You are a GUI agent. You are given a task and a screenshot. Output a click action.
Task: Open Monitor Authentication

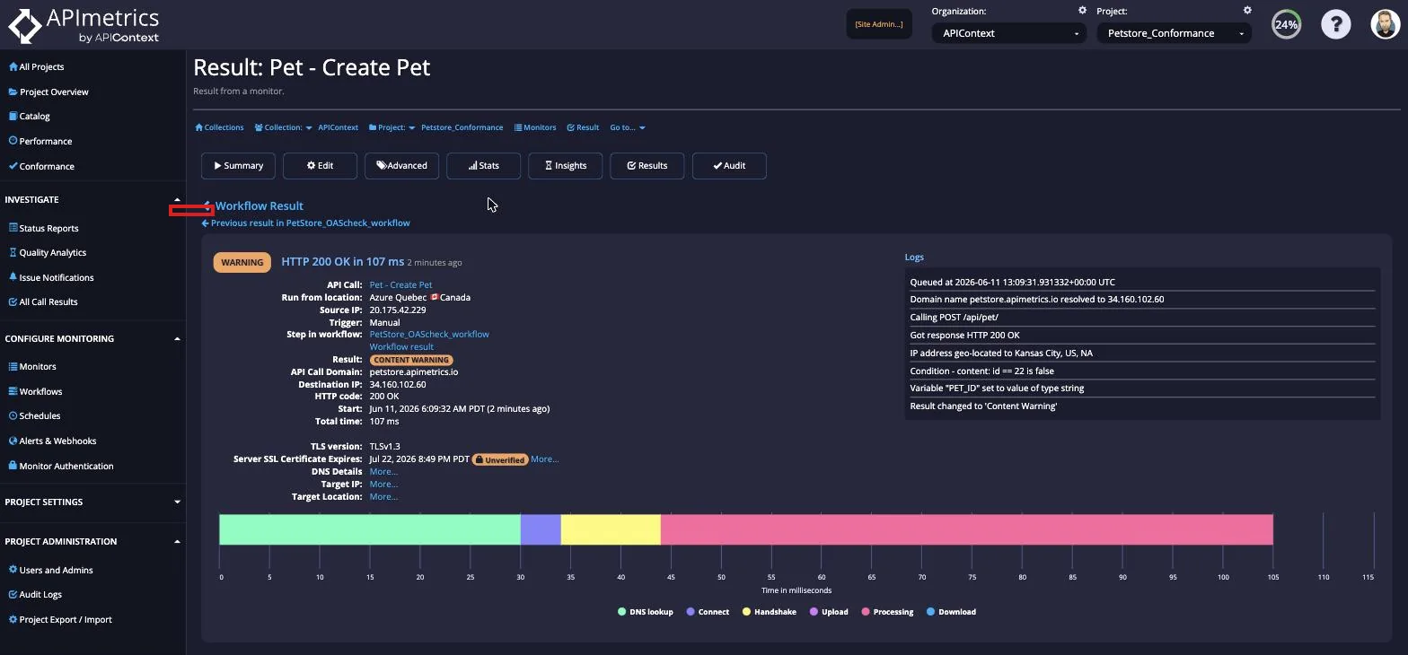click(60, 466)
